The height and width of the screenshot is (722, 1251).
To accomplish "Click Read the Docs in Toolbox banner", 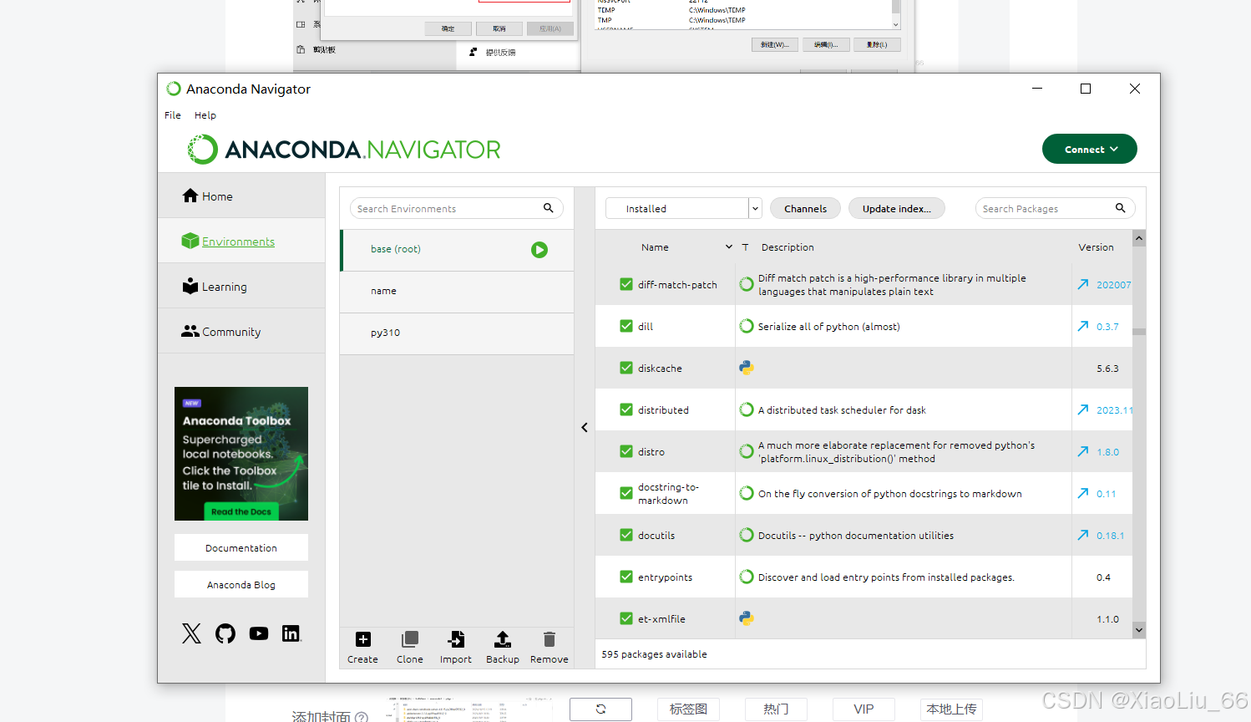I will coord(241,511).
